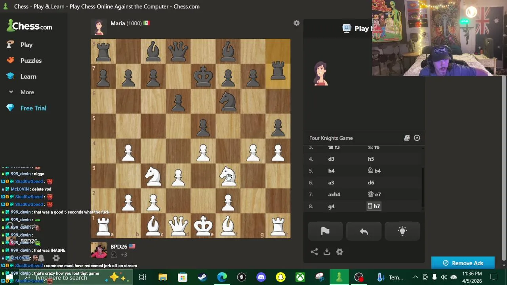Open the settings gear below move list
Image resolution: width=507 pixels, height=285 pixels.
pyautogui.click(x=339, y=252)
